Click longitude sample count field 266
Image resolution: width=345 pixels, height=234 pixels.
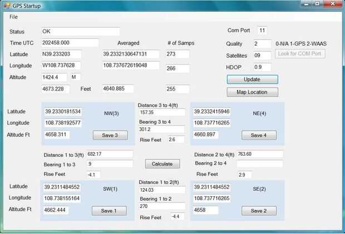pos(178,68)
